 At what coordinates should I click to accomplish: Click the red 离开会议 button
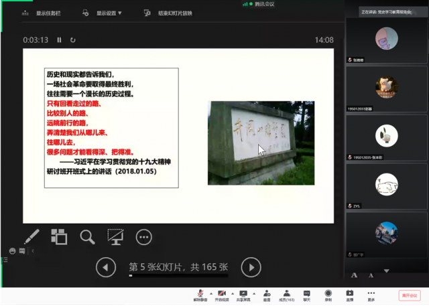click(x=408, y=295)
